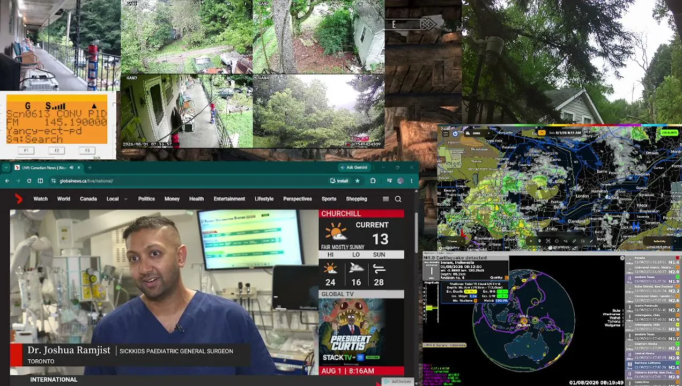This screenshot has width=682, height=386.
Task: Open the radar app hamburger menu
Action: pos(446,133)
